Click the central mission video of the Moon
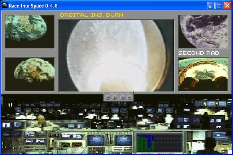This screenshot has width=233, height=155. point(116,56)
